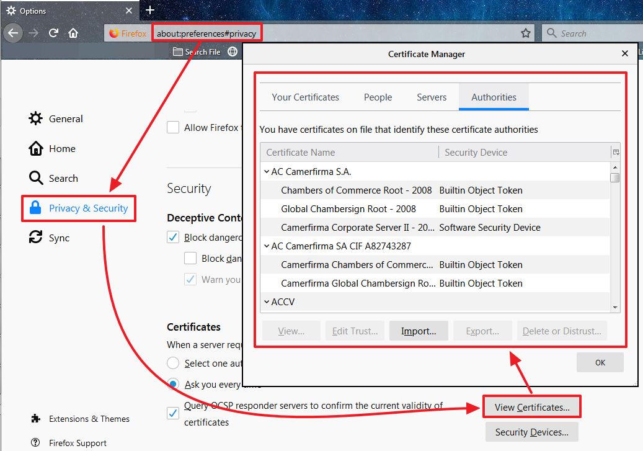
Task: Click the certificate list scrollbar thumb
Action: click(x=614, y=177)
